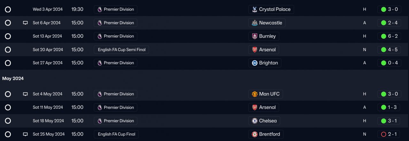The height and width of the screenshot is (141, 409).
Task: Click the Brentford club badge icon
Action: pos(254,134)
